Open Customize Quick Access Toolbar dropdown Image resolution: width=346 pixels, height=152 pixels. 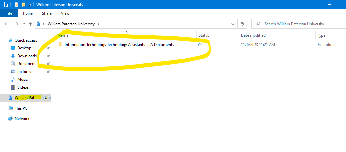click(30, 5)
